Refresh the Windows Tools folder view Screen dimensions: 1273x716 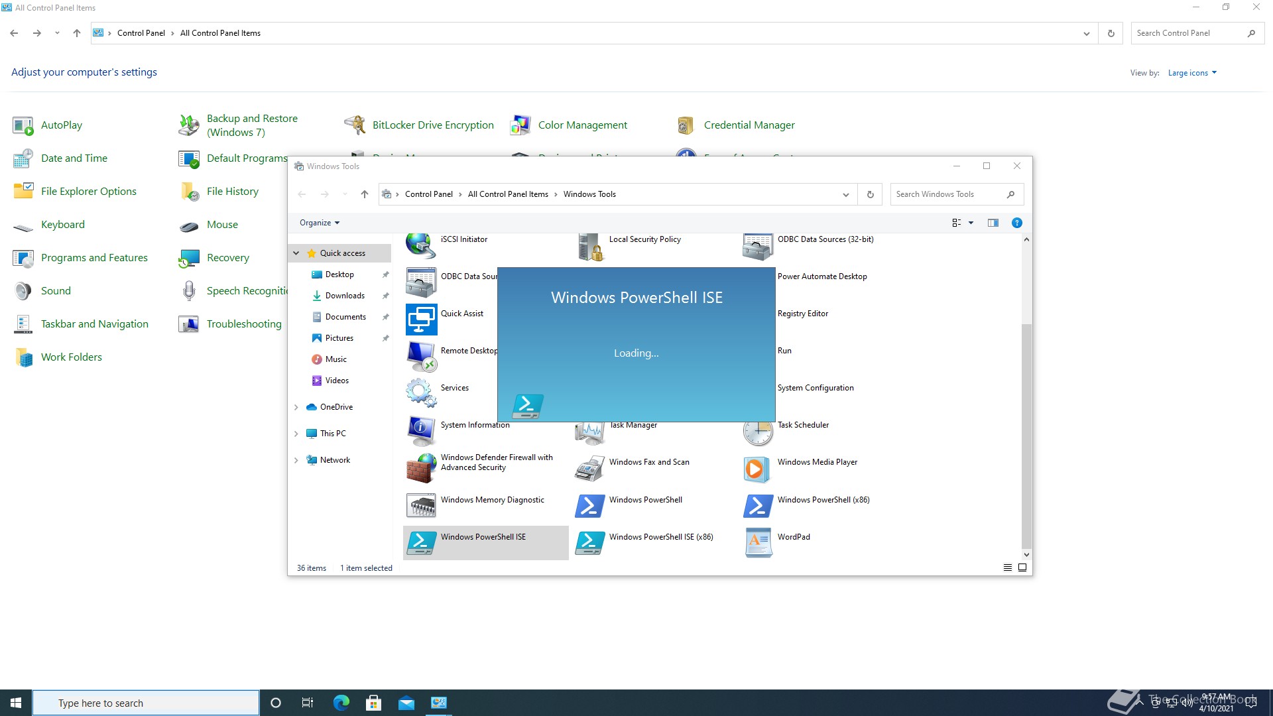pyautogui.click(x=870, y=194)
